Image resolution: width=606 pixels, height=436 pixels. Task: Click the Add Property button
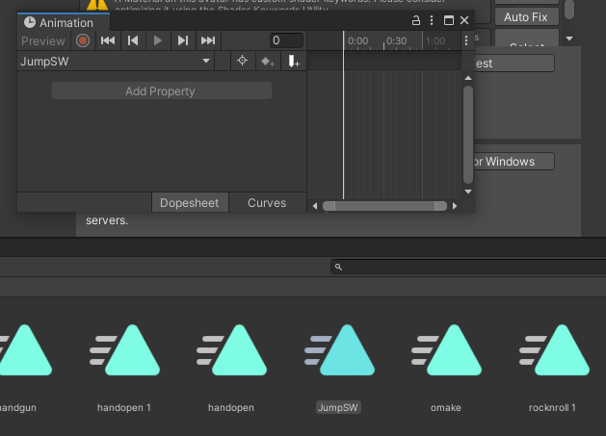(x=162, y=91)
